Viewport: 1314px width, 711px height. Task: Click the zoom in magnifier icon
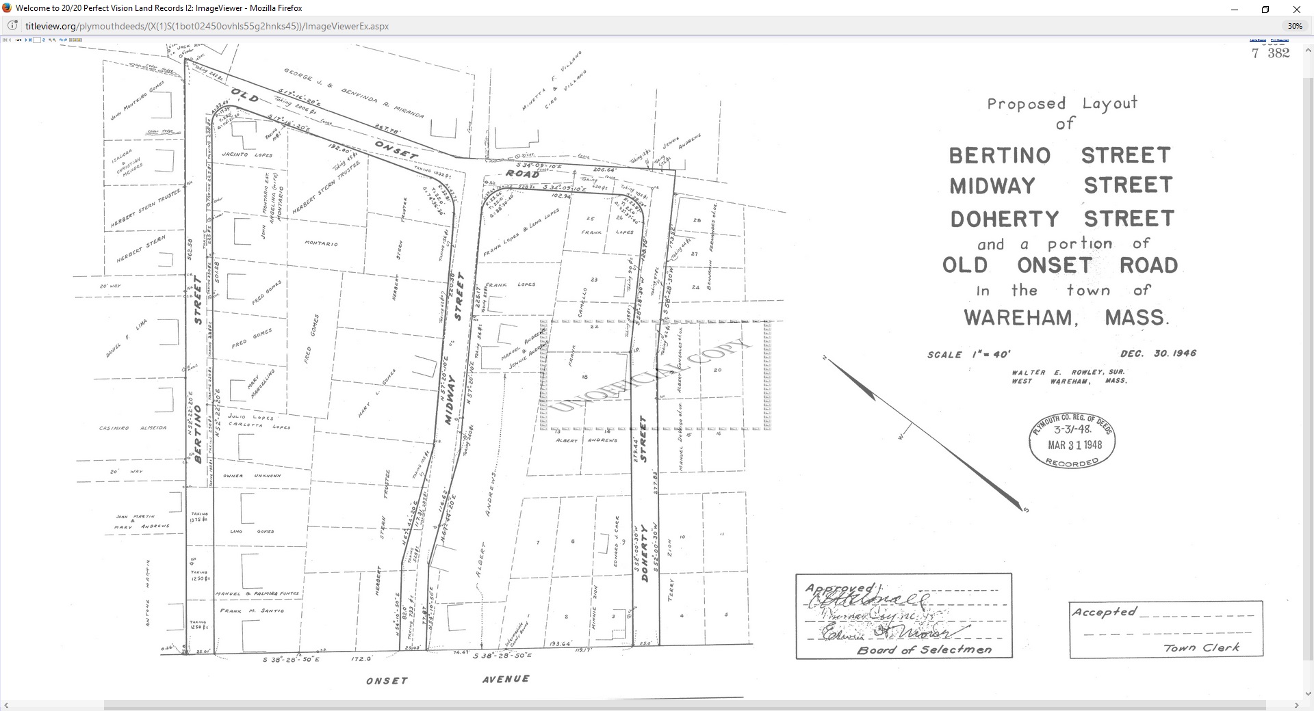pyautogui.click(x=54, y=40)
